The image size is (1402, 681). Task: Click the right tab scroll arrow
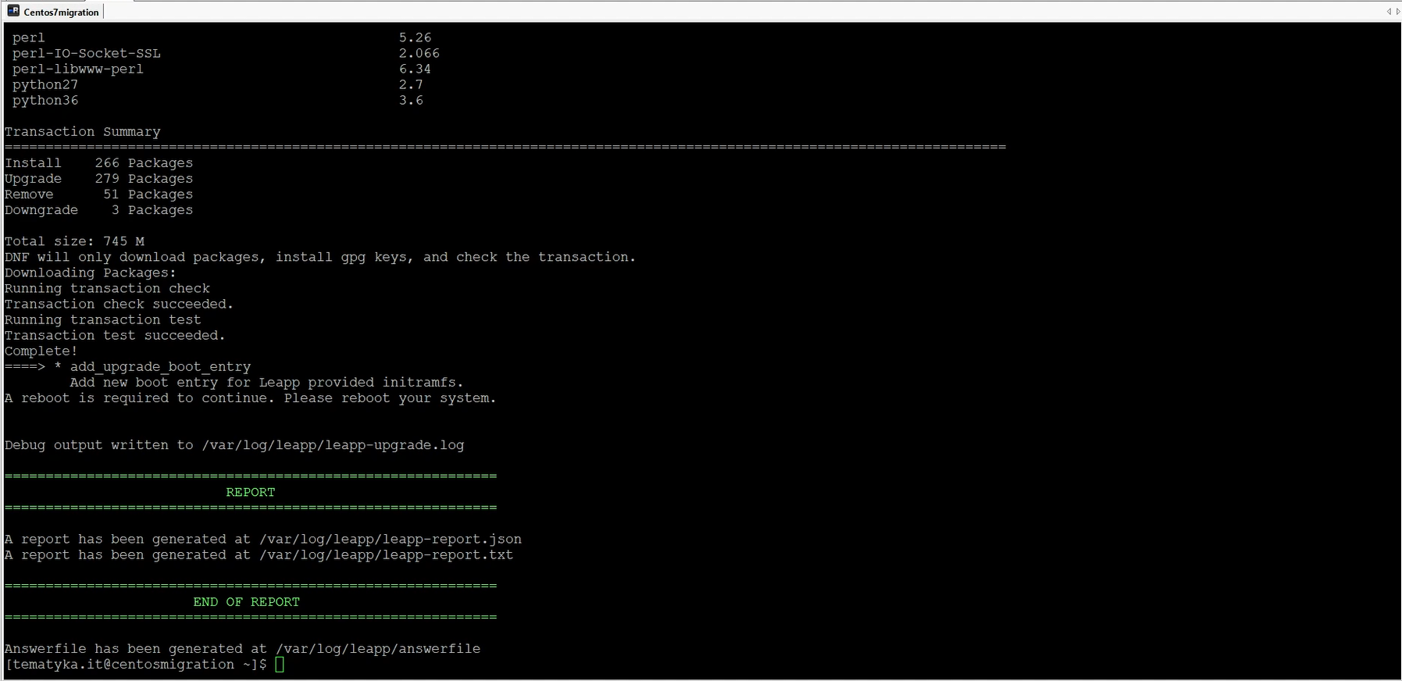tap(1398, 11)
